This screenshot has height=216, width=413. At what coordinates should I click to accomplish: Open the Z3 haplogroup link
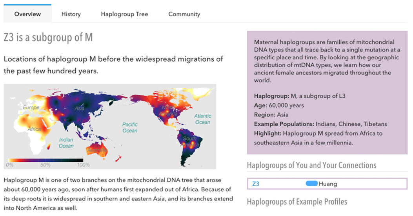click(x=256, y=184)
